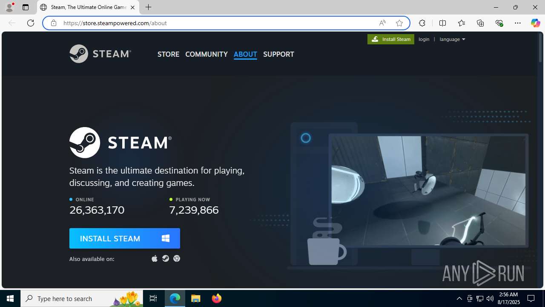This screenshot has width=545, height=307.
Task: Open Task View on the taskbar
Action: (153, 298)
